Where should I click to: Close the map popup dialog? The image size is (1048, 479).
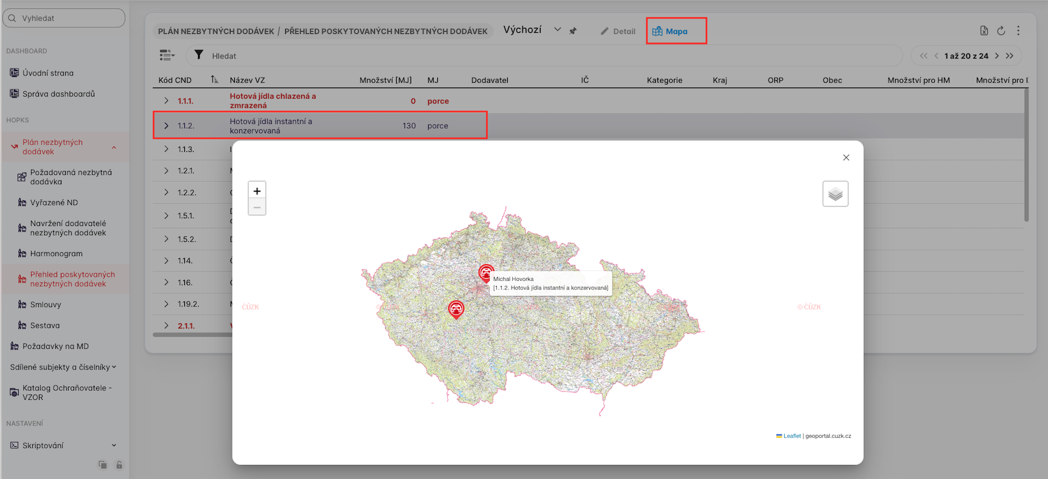(x=846, y=157)
